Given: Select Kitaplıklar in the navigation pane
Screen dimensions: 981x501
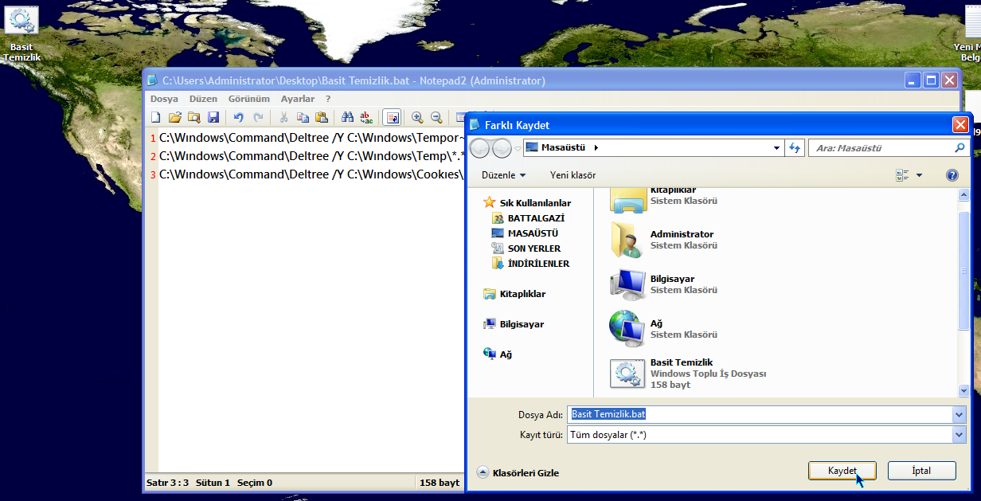Looking at the screenshot, I should coord(514,294).
